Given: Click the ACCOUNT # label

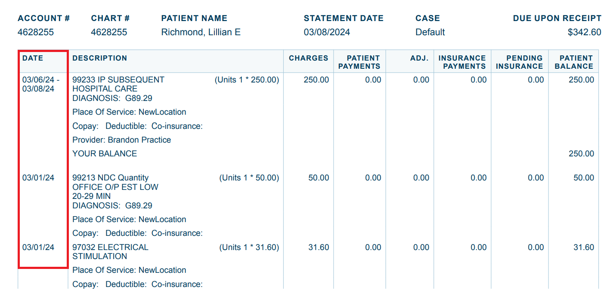Looking at the screenshot, I should (43, 18).
